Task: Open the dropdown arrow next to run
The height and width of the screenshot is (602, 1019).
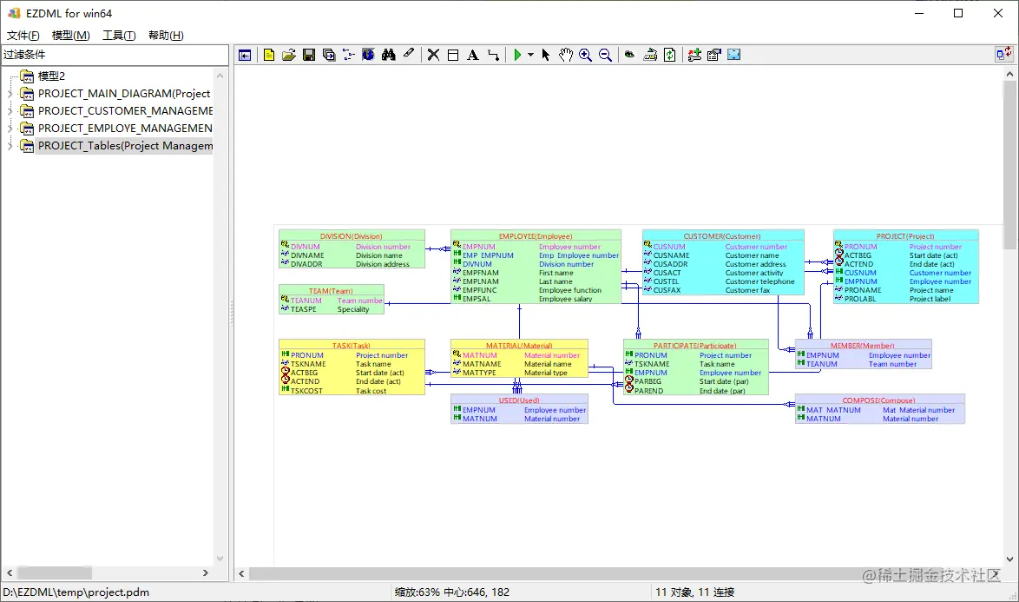Action: [530, 56]
